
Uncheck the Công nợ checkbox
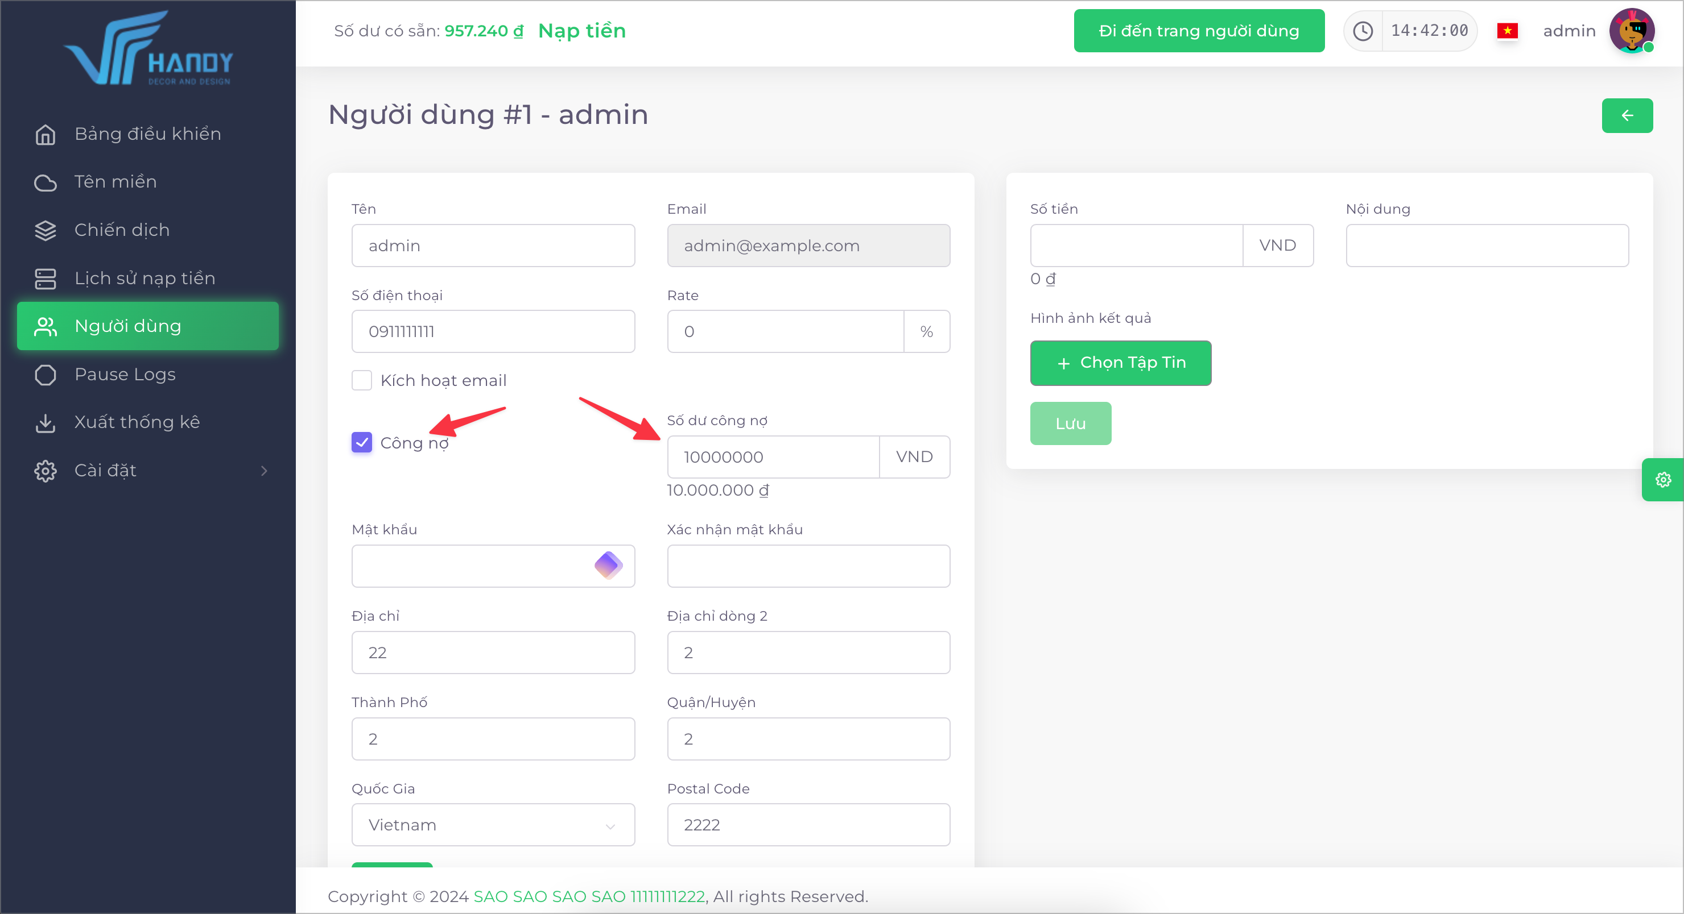(x=361, y=442)
